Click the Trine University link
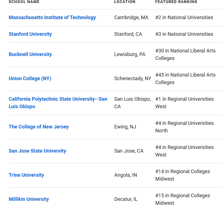Screen dimensions: 223x210 click(26, 175)
